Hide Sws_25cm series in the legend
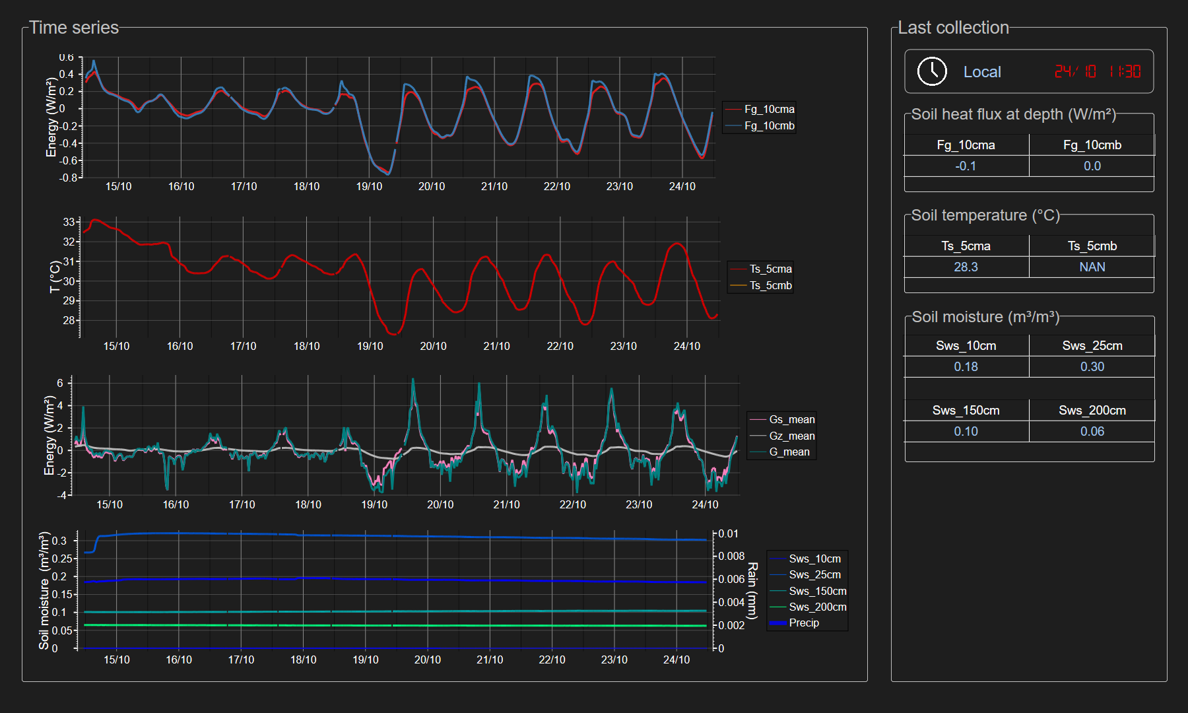 pos(814,575)
